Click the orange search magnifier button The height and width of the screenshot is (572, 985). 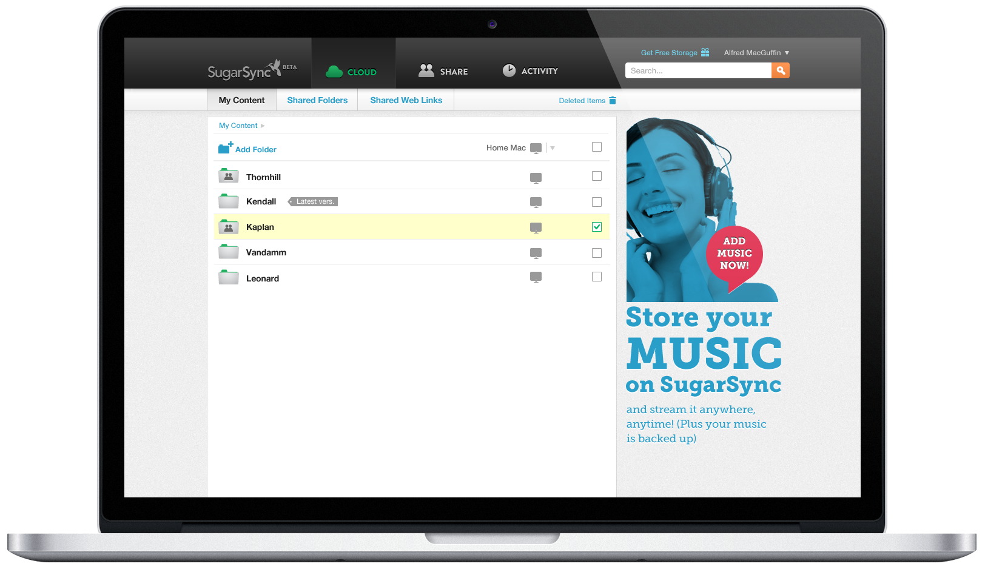(781, 70)
